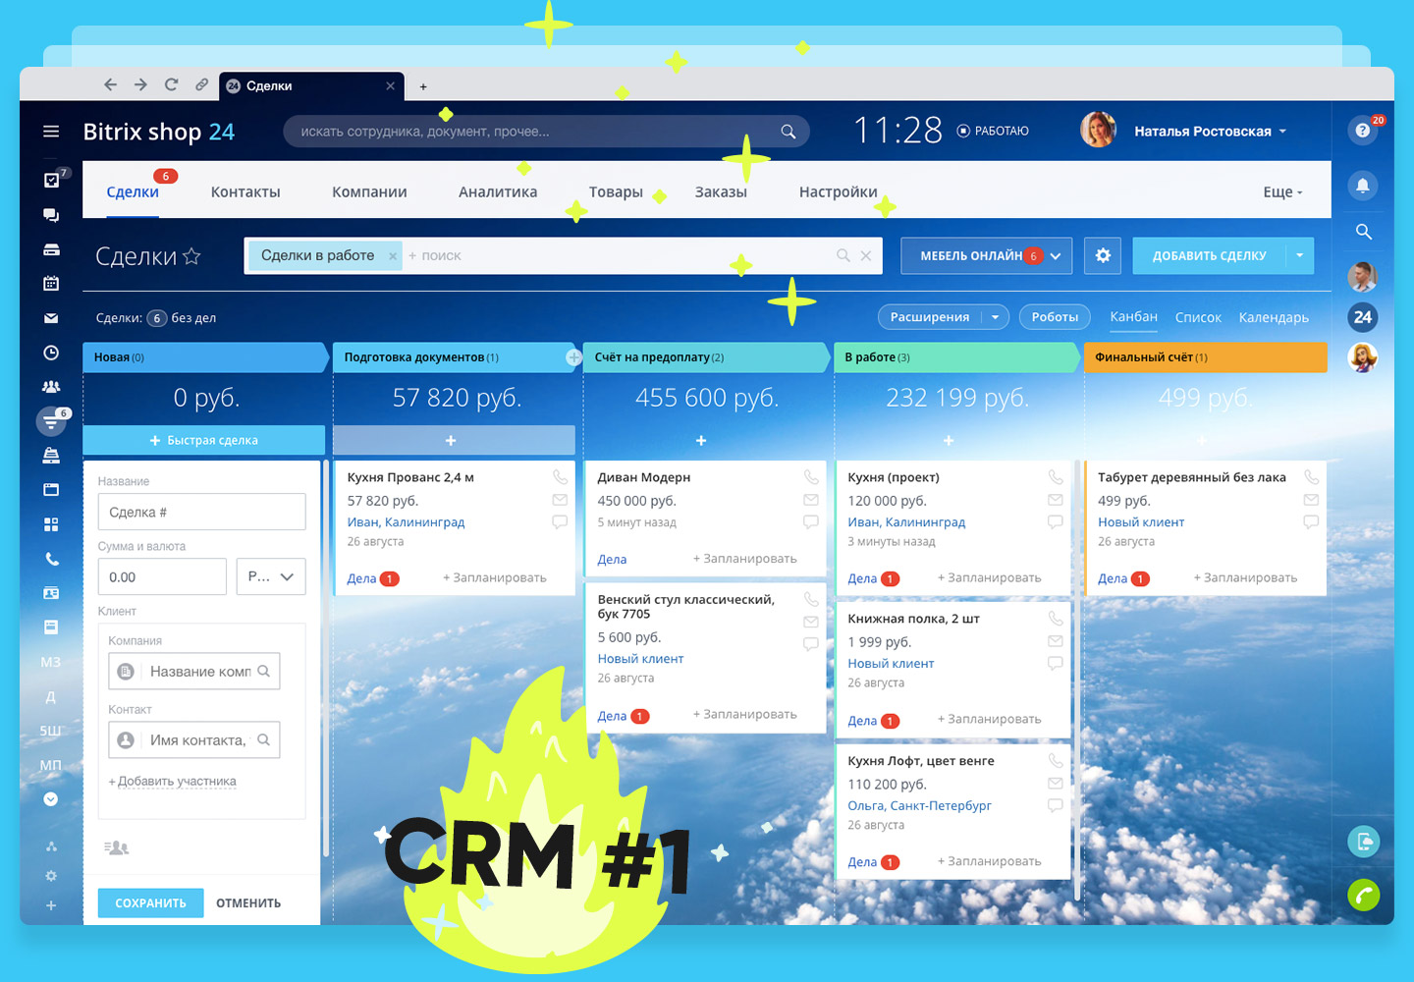Toggle РАБОТАЮ workday status
The height and width of the screenshot is (982, 1414).
pyautogui.click(x=993, y=131)
